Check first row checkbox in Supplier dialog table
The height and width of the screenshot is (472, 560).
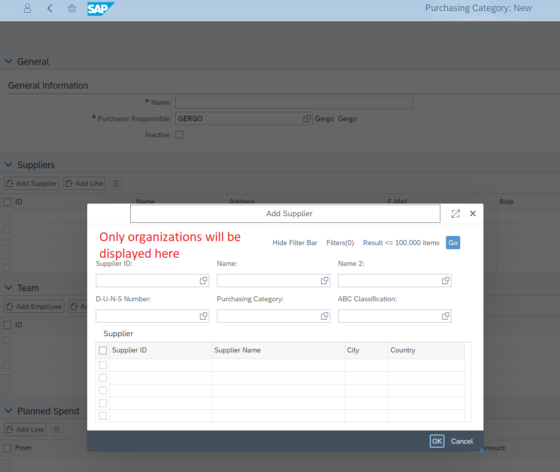point(103,365)
